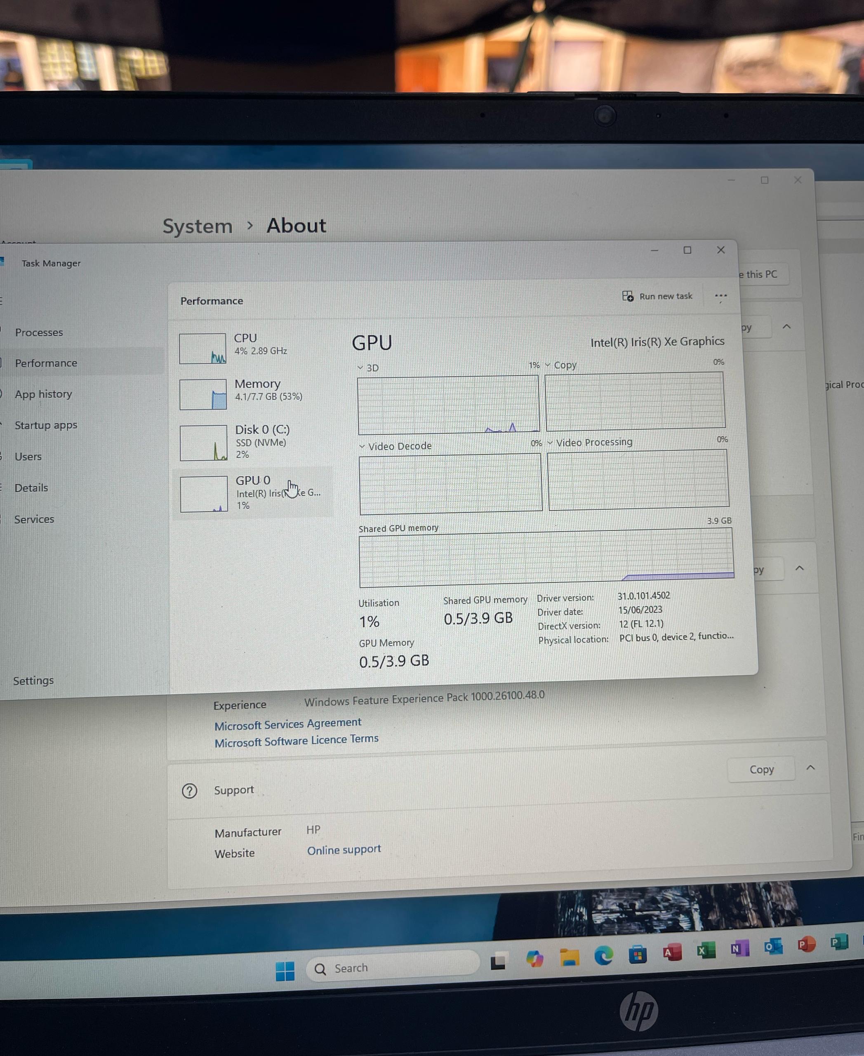Click the taskbar Search box
Screen dimensions: 864x1056
[393, 967]
